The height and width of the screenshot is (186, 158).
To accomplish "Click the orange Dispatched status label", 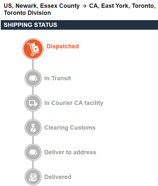I will [x=62, y=46].
